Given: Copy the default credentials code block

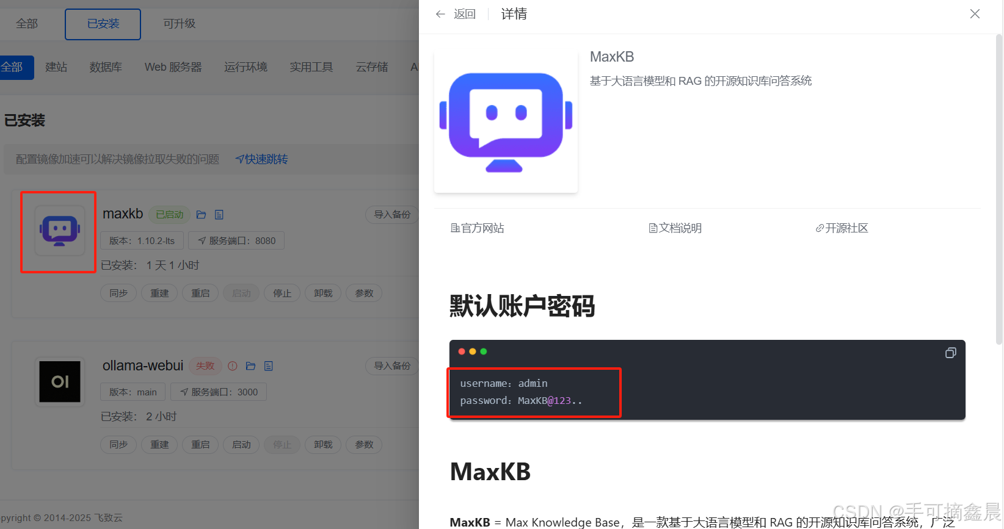Looking at the screenshot, I should pos(951,353).
